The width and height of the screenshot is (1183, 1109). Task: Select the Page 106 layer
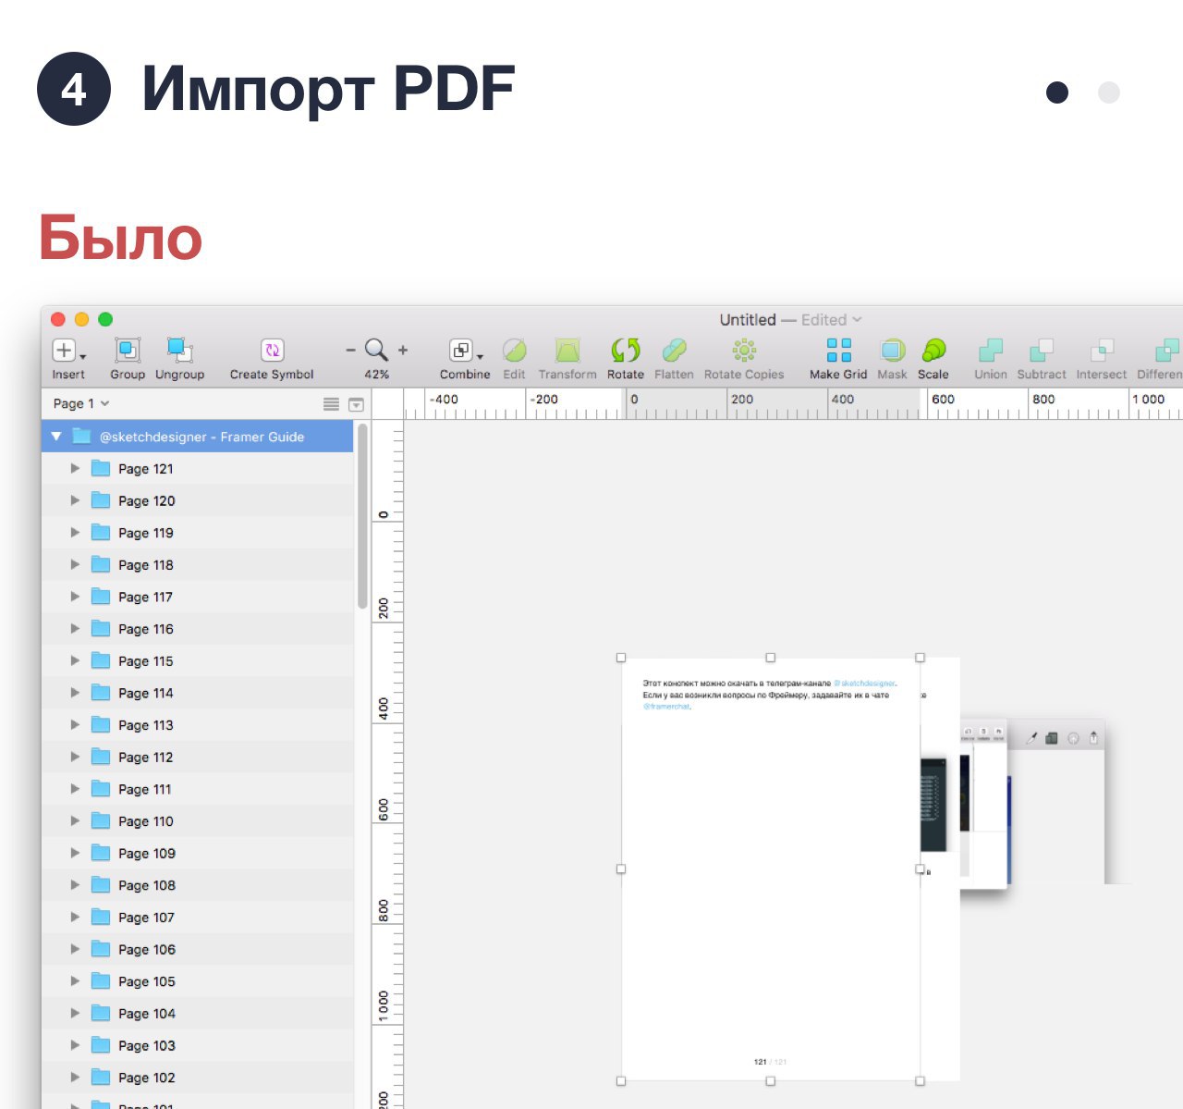(198, 950)
